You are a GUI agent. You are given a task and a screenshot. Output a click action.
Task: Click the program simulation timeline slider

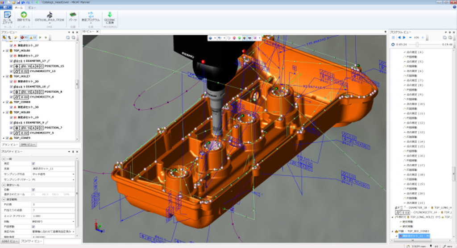pos(424,44)
